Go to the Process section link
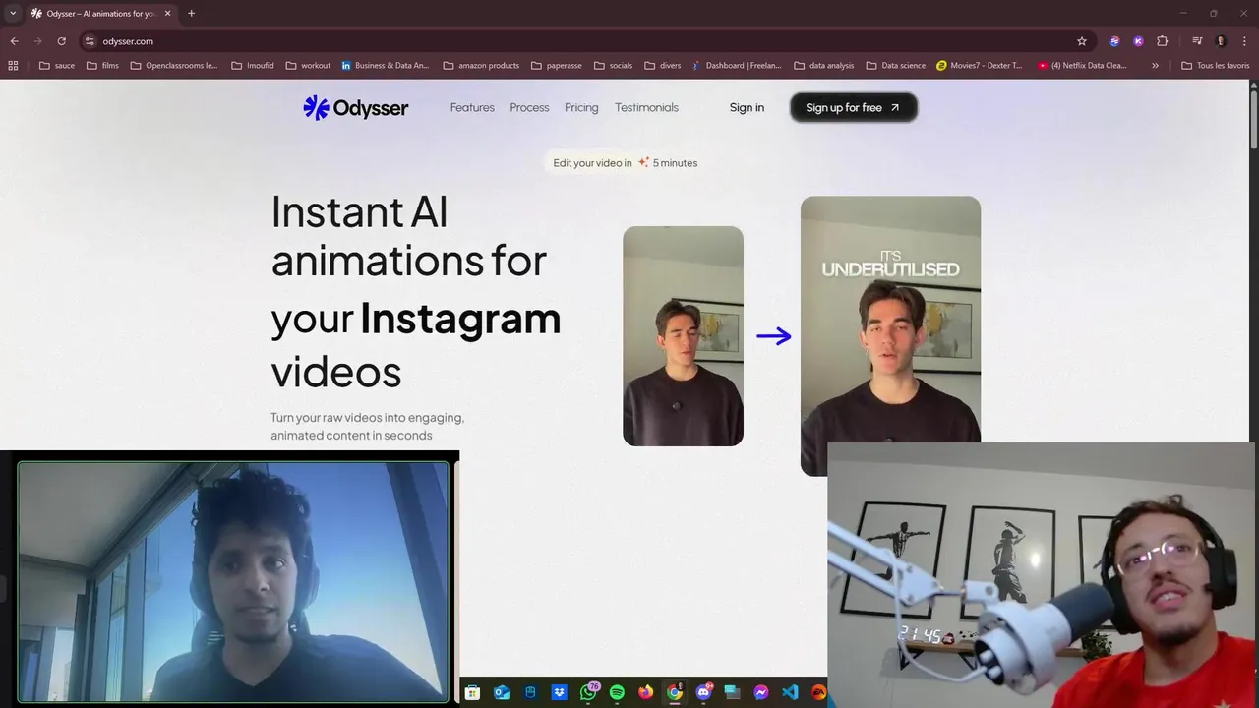1259x708 pixels. coord(529,108)
